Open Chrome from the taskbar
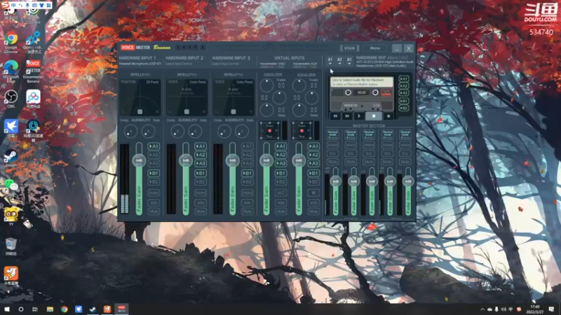 pos(65,309)
